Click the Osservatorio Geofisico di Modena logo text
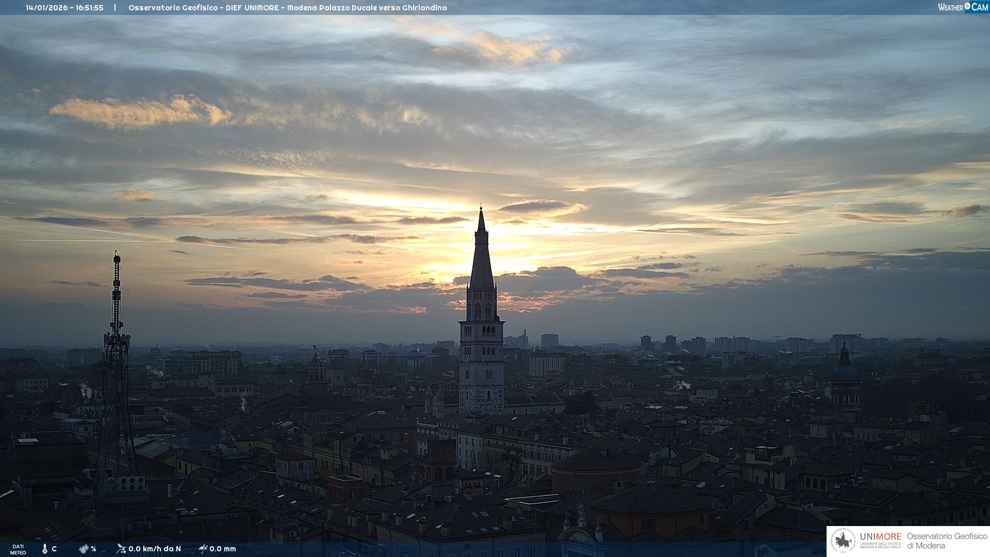Image resolution: width=990 pixels, height=557 pixels. (946, 540)
